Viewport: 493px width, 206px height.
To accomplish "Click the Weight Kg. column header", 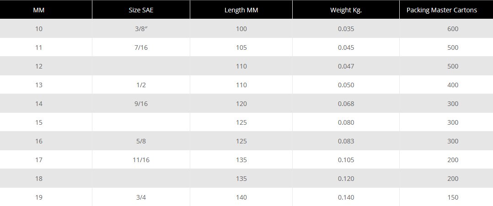I will [346, 10].
